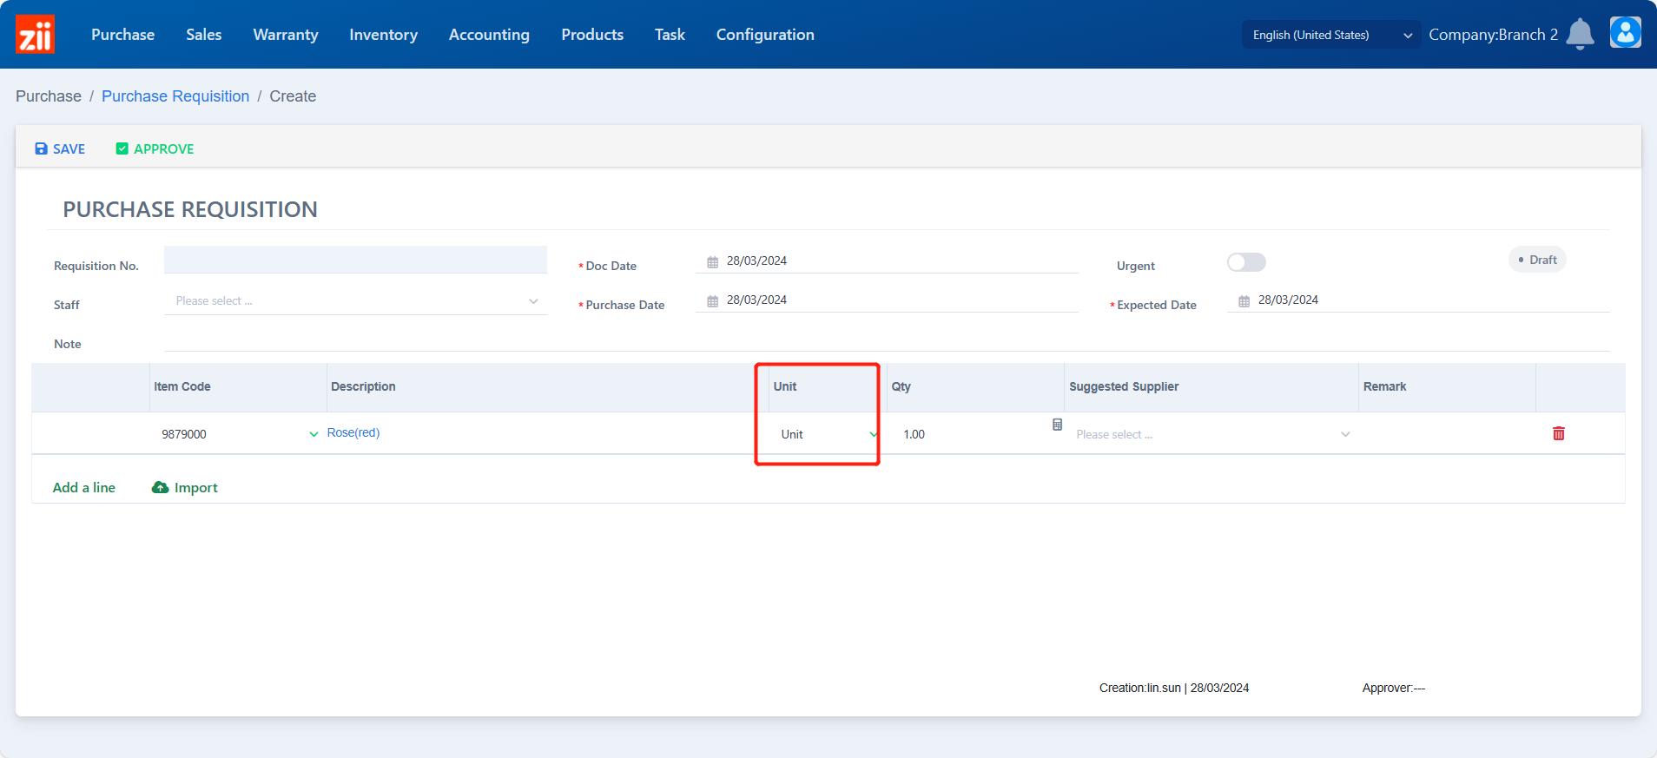Open Purchase Date calendar icon
Viewport: 1657px width, 758px height.
click(712, 300)
